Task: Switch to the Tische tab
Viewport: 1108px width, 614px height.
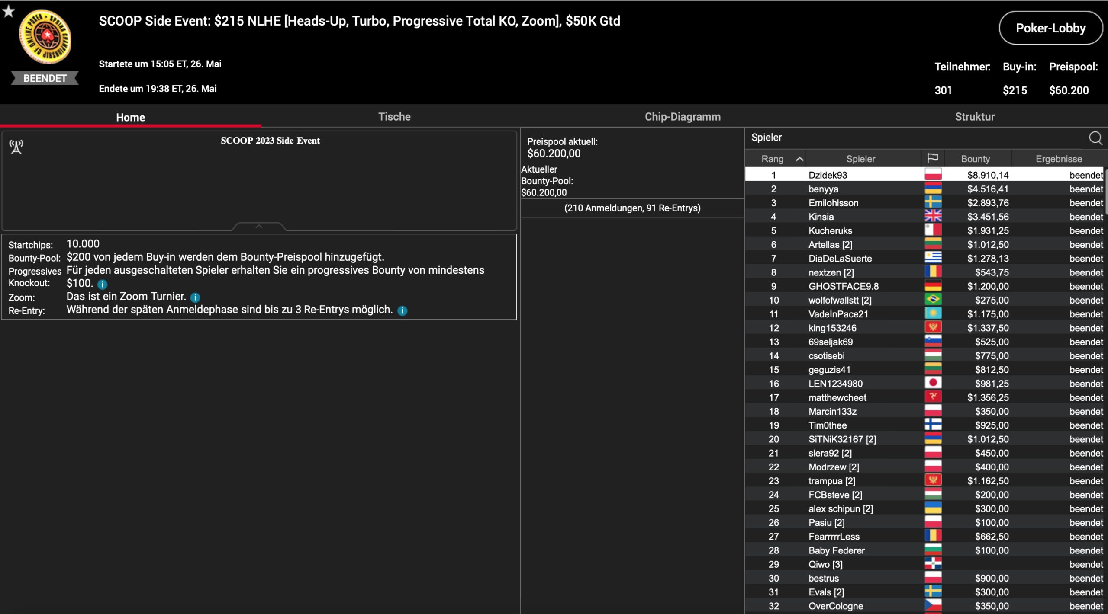Action: click(394, 117)
